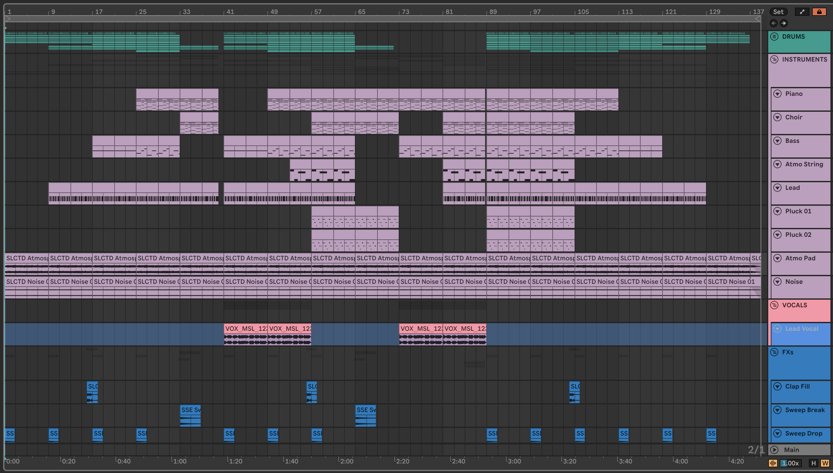833x473 pixels.
Task: Click the first SSE Sweep Break clip
Action: pyautogui.click(x=191, y=410)
